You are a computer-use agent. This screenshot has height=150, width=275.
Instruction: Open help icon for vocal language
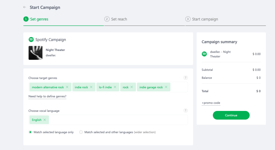click(x=186, y=110)
